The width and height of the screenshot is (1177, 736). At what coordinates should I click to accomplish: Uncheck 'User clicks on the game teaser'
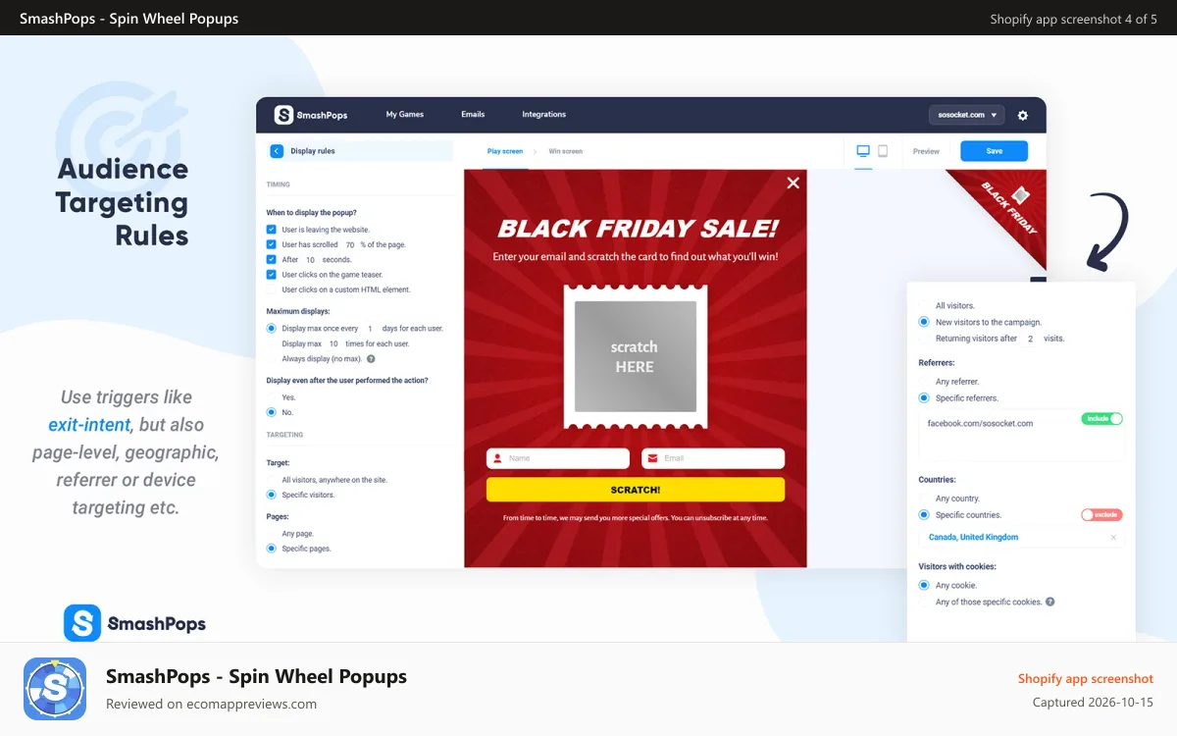point(272,275)
